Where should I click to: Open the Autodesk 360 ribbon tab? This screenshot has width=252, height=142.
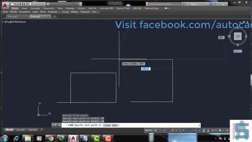tap(106, 8)
